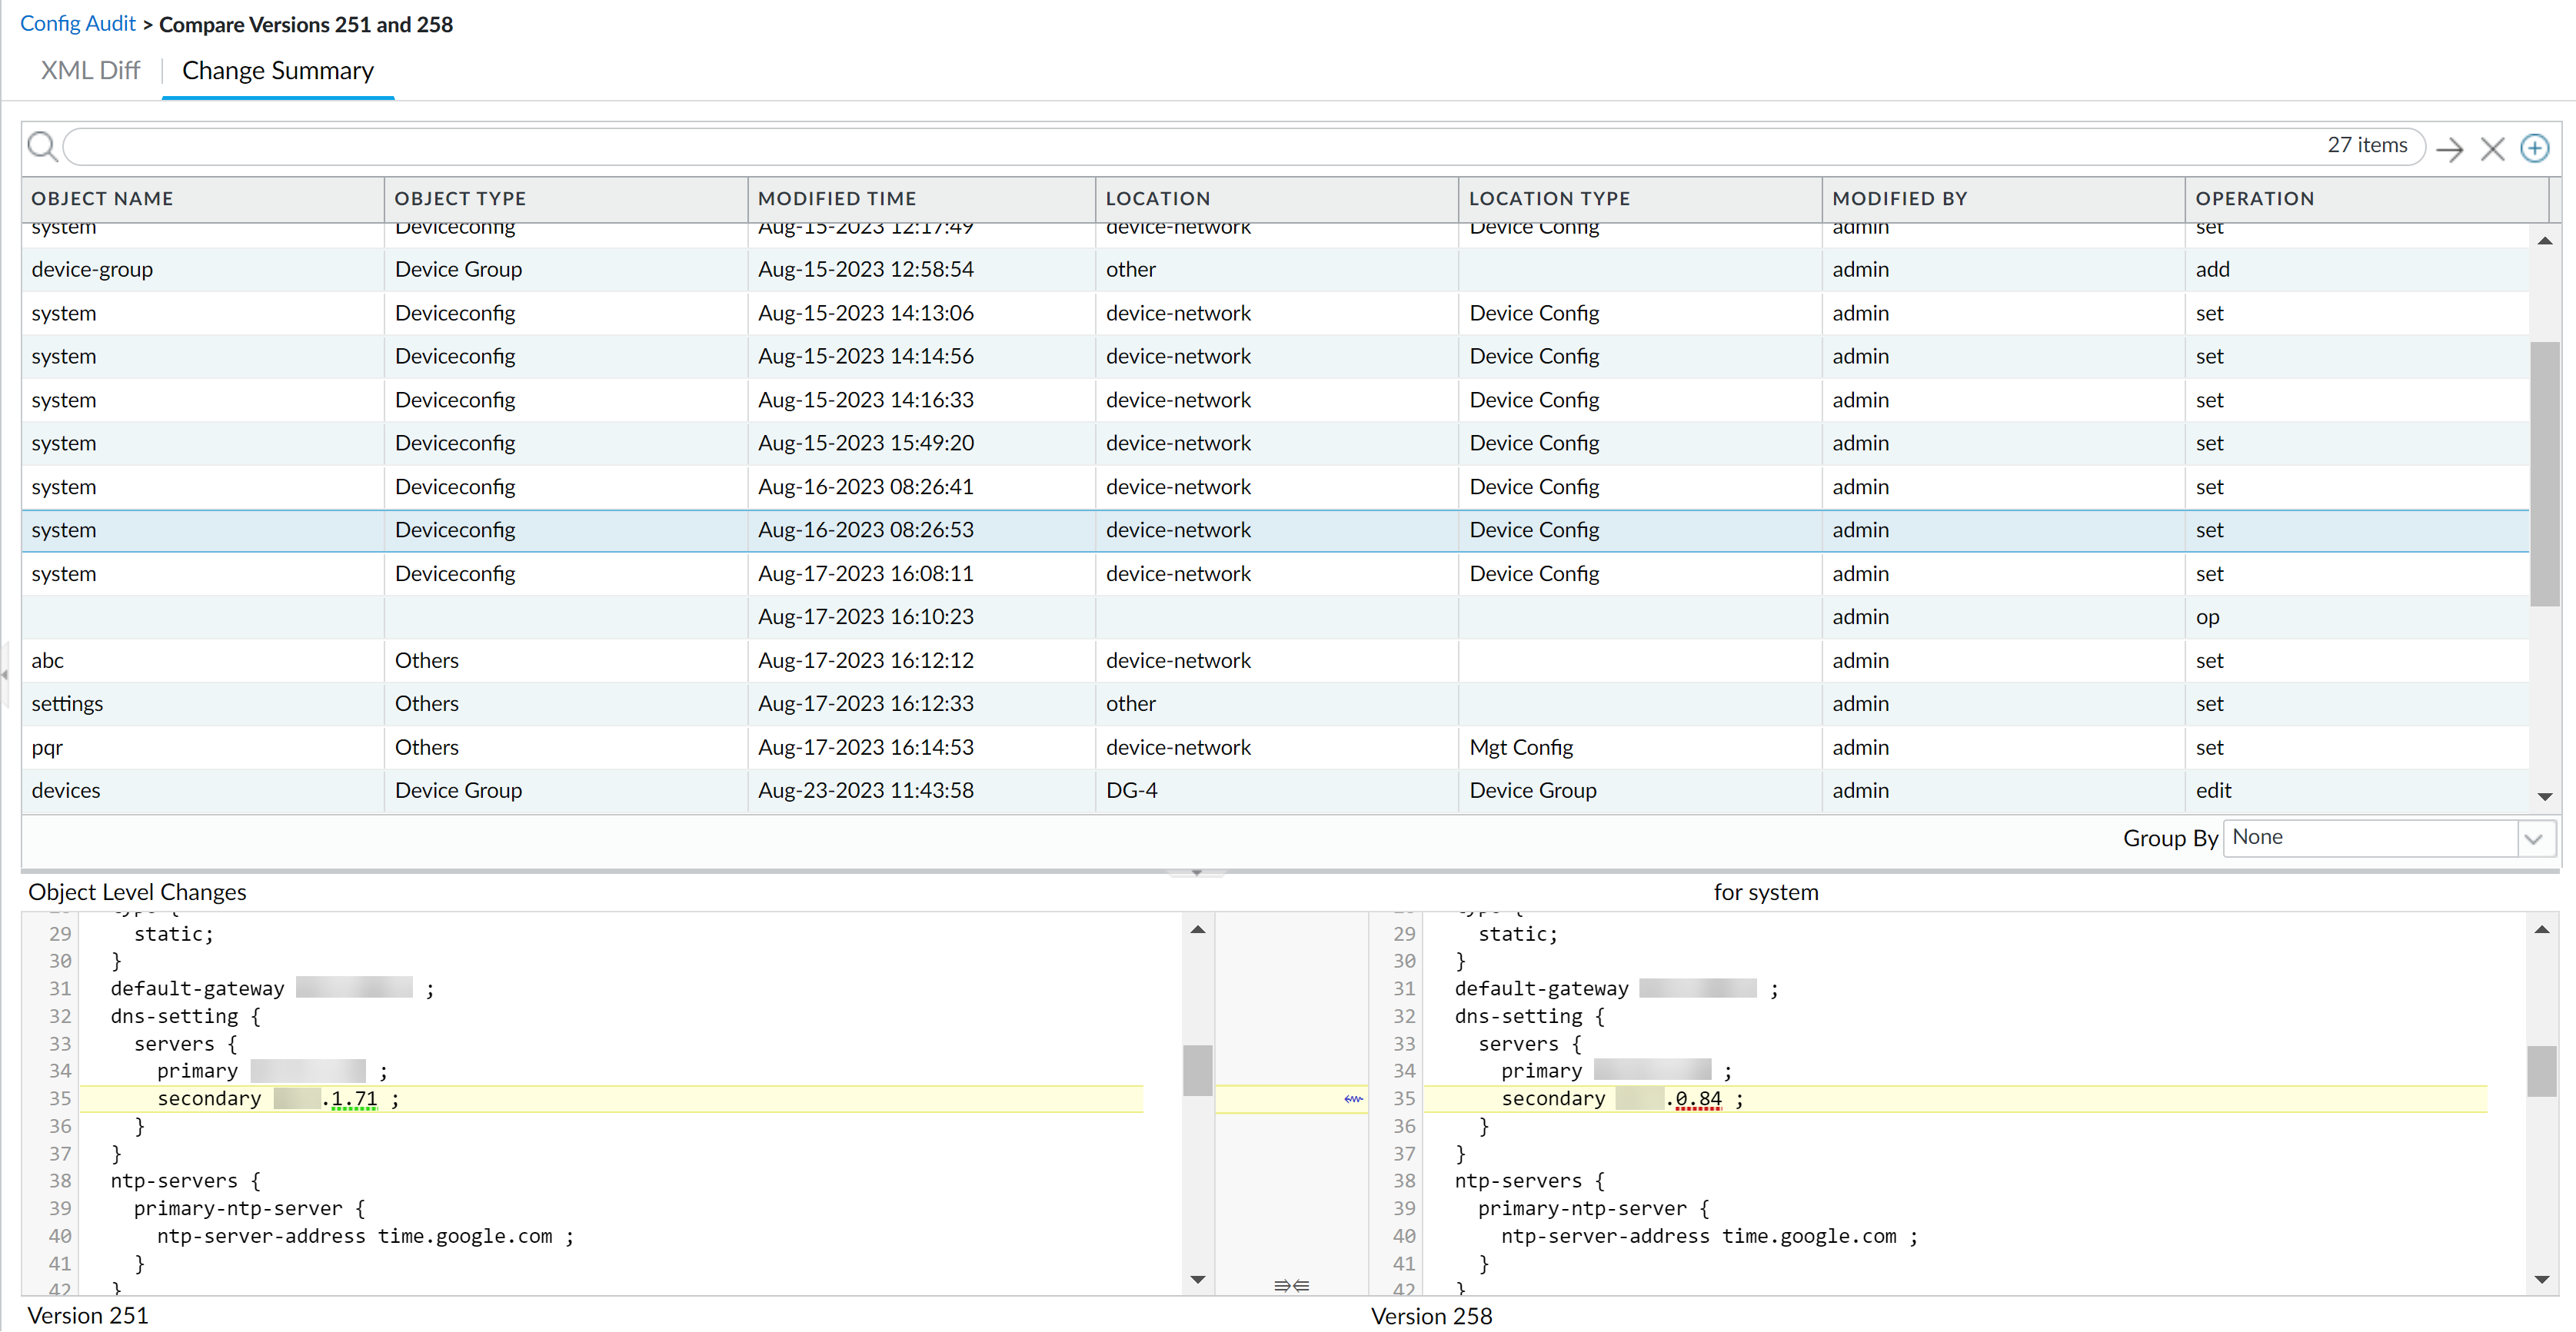Viewport: 2576px width, 1332px height.
Task: Clear the filter with the X icon
Action: (x=2492, y=149)
